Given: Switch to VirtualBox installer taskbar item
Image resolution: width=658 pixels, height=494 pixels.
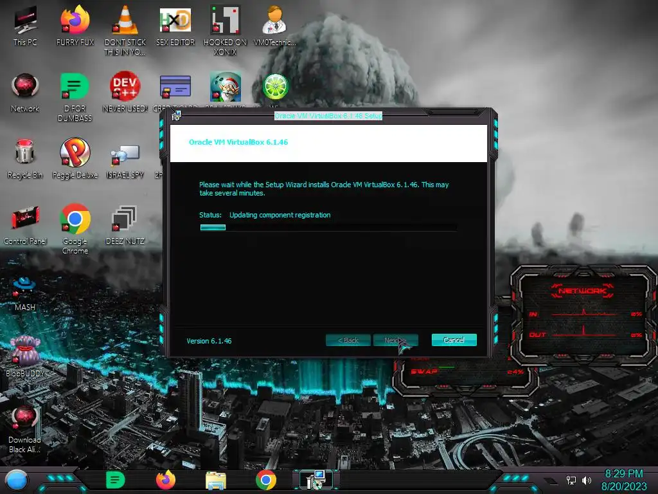Looking at the screenshot, I should pyautogui.click(x=316, y=480).
